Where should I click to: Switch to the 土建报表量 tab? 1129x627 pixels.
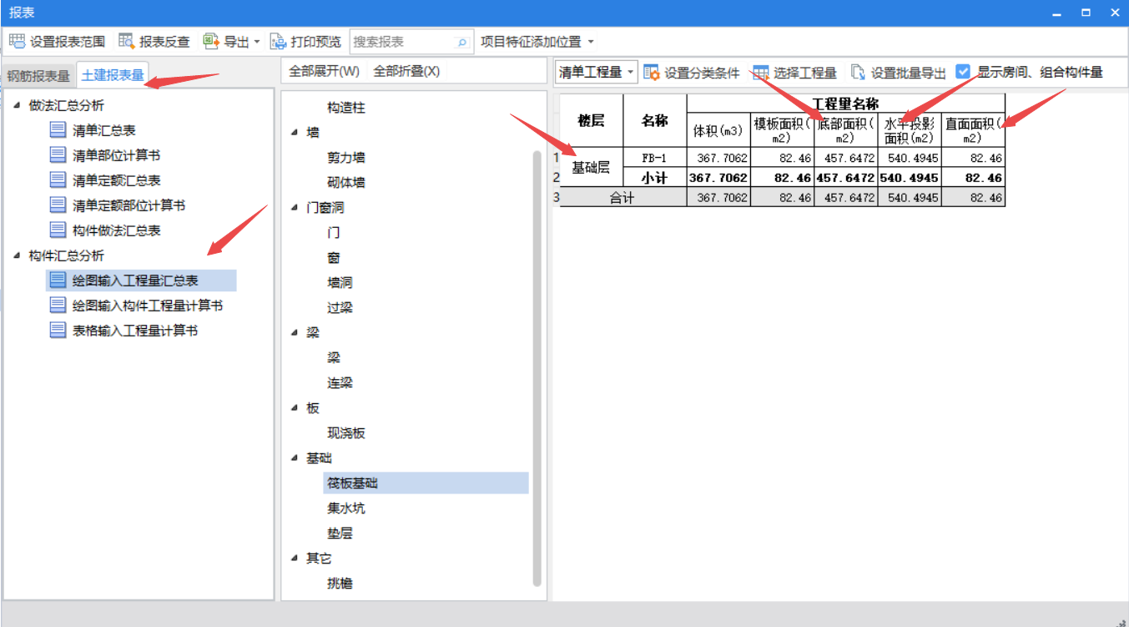[113, 74]
